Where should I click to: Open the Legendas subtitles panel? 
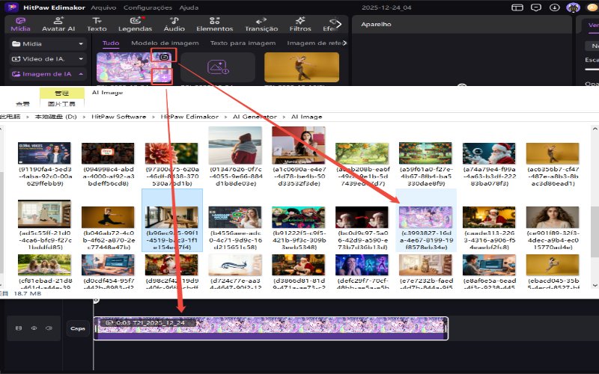pos(135,24)
